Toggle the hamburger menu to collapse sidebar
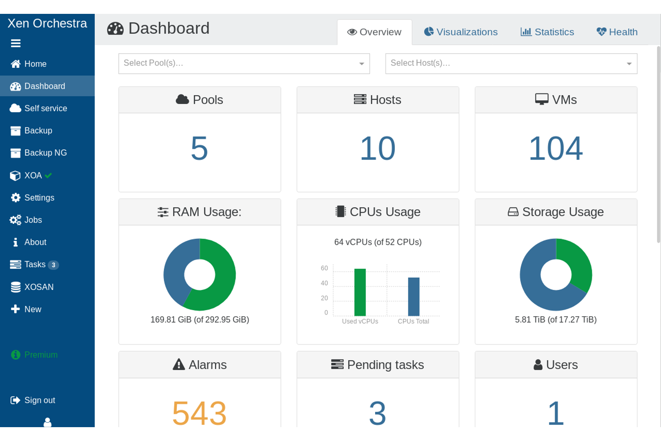Screen dimensions: 661x441 pyautogui.click(x=16, y=43)
